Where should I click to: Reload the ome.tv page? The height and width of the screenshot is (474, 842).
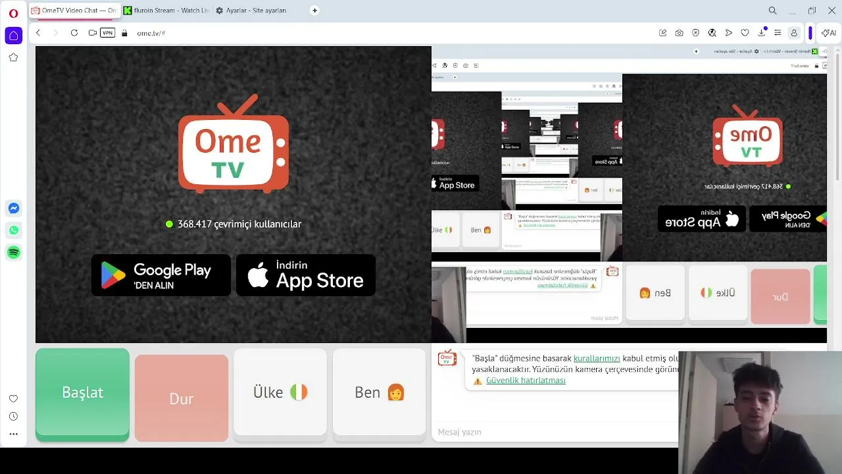click(74, 33)
